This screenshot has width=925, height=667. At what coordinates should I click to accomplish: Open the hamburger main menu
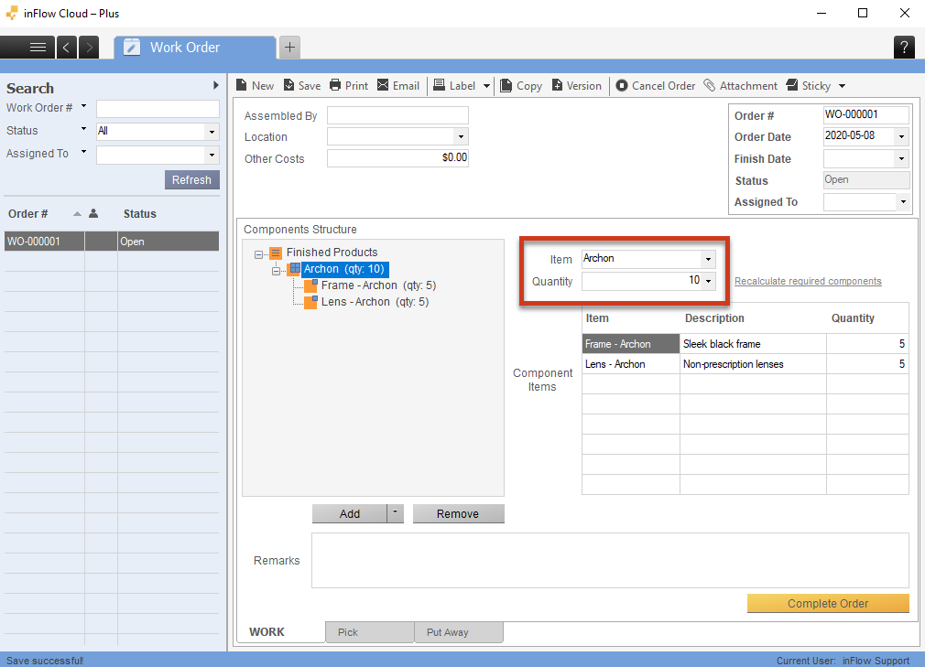(x=38, y=48)
